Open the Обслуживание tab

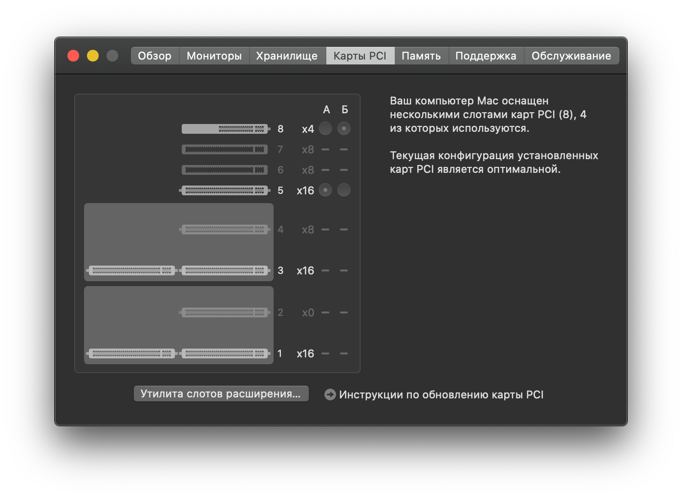tap(572, 56)
